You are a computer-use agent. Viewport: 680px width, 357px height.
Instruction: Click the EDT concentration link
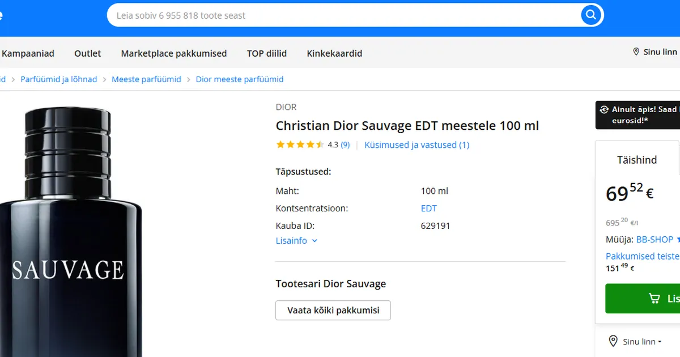pos(428,208)
